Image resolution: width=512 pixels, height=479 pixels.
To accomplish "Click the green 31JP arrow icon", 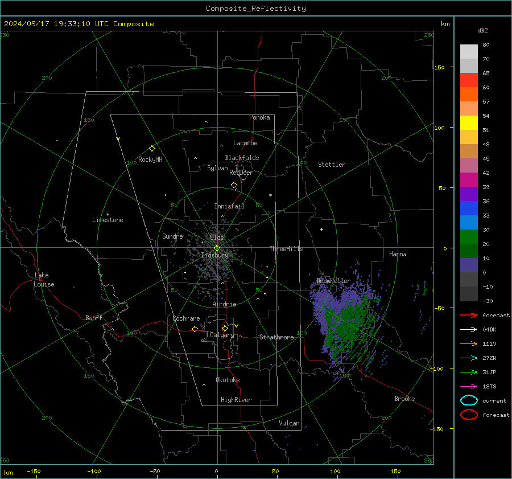I will [x=469, y=372].
